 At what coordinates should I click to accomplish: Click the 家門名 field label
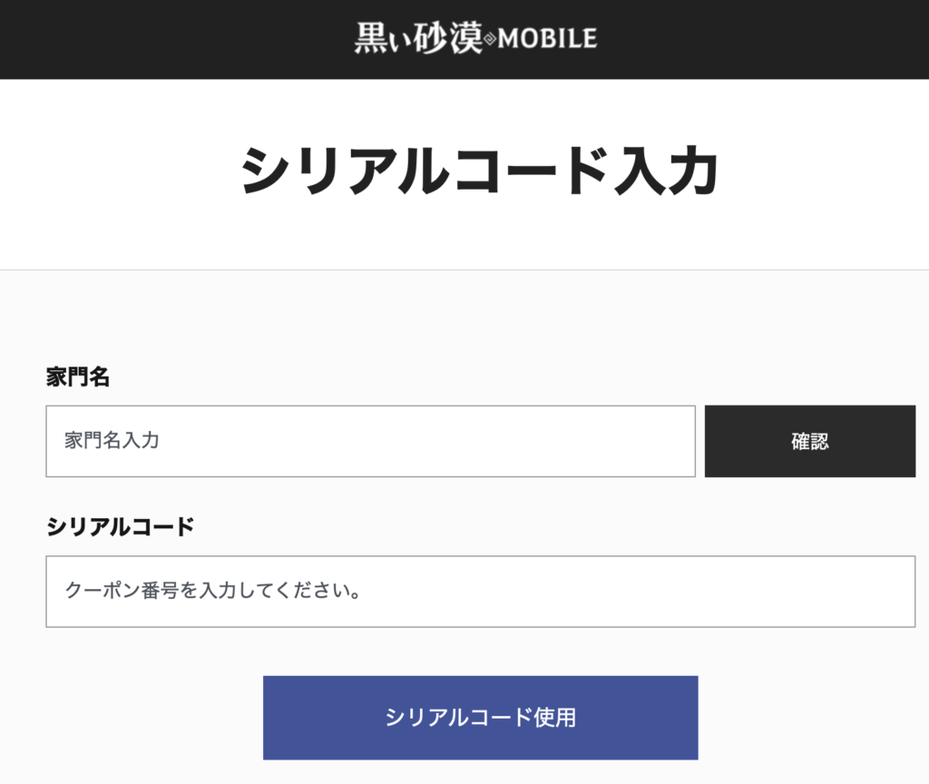point(78,377)
